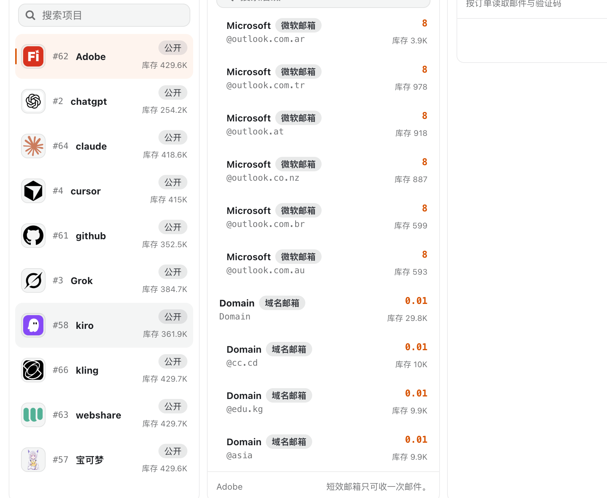Select the @asia domain mailbox
Viewport: 607px width, 498px height.
[x=323, y=448]
